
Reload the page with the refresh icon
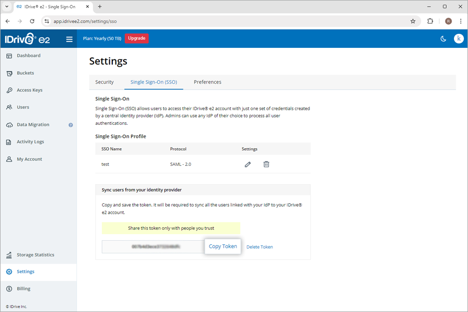32,21
